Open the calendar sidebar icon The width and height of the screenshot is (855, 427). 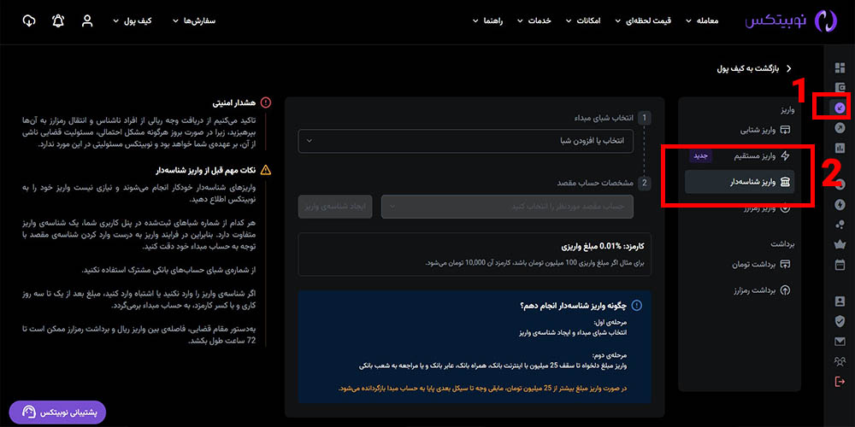[840, 264]
